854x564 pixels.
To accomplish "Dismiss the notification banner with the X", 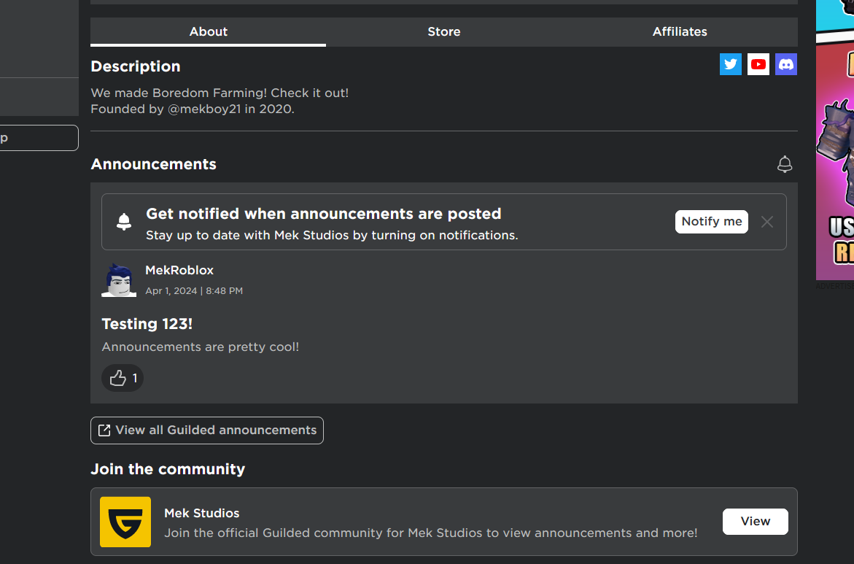I will click(x=766, y=221).
